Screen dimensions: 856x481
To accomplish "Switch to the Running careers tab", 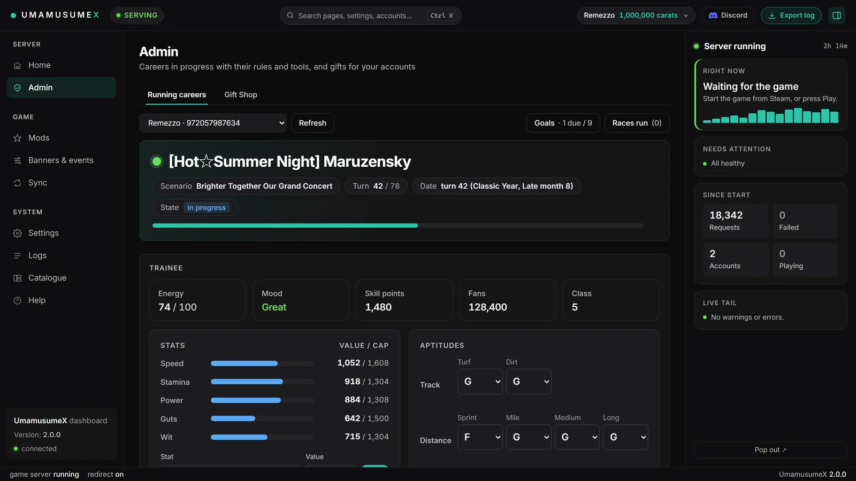I will point(177,95).
